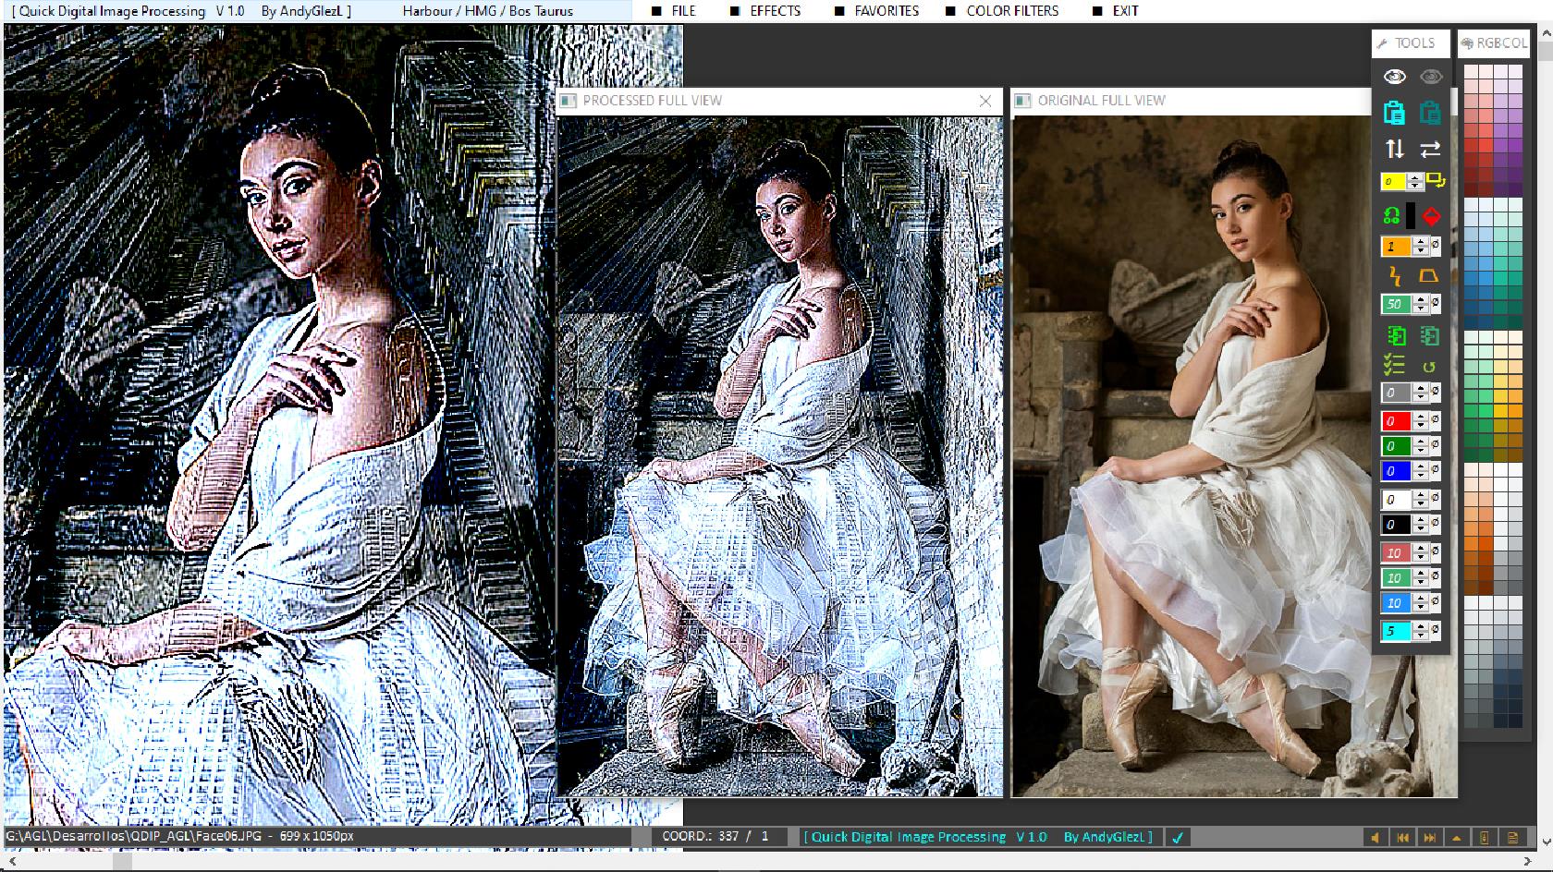Click the spinner arrows beside cyan 5 field
The image size is (1553, 872).
[1421, 632]
